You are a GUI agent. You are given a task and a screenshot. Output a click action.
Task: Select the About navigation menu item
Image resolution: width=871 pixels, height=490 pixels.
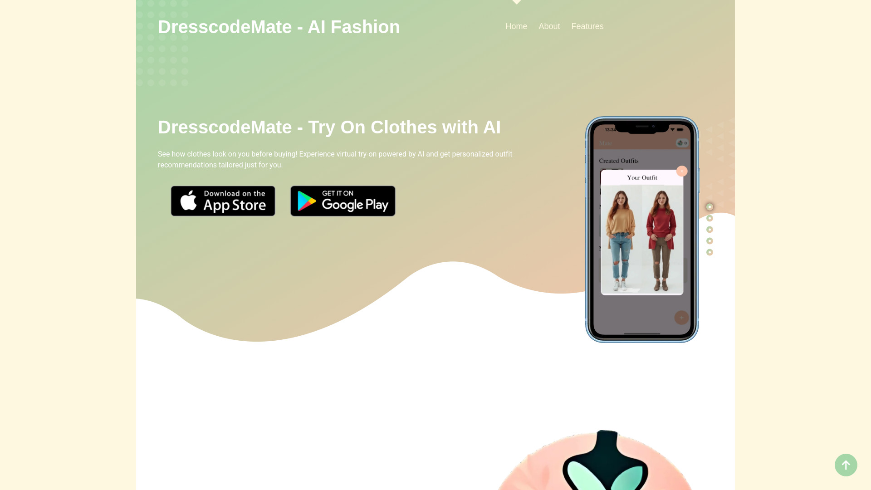point(548,26)
